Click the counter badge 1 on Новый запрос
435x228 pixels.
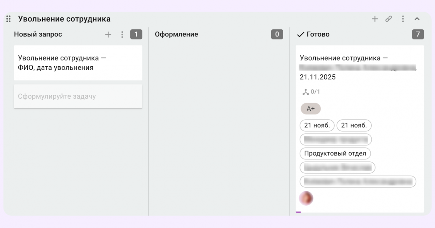click(x=136, y=34)
